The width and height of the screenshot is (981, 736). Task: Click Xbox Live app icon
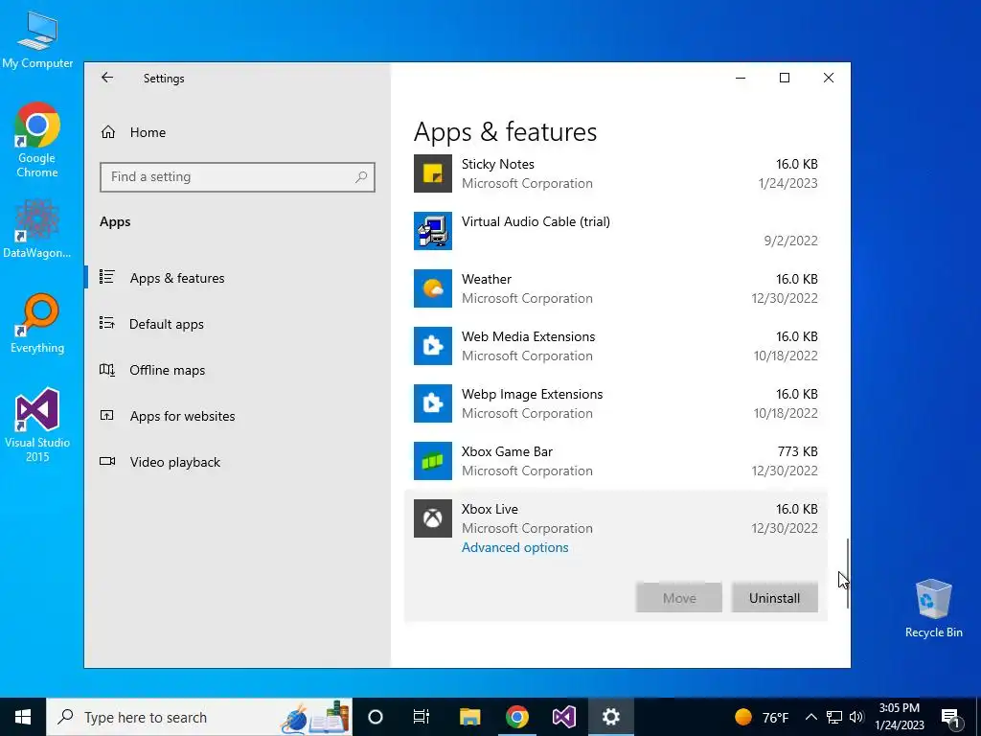[432, 518]
